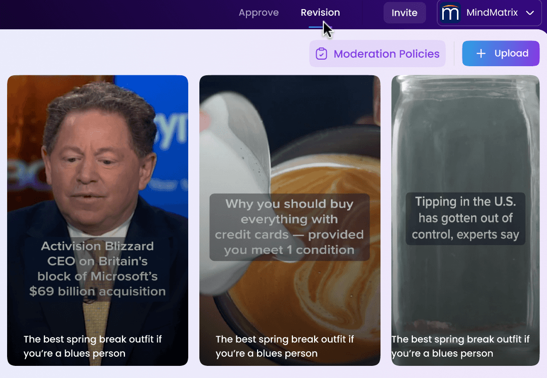Click the plus icon on Upload button
Image resolution: width=547 pixels, height=378 pixels.
click(x=481, y=53)
